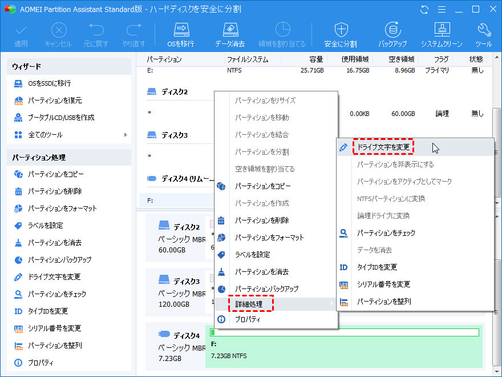The image size is (502, 377).
Task: Sort by the フラグ column header
Action: pos(442,59)
